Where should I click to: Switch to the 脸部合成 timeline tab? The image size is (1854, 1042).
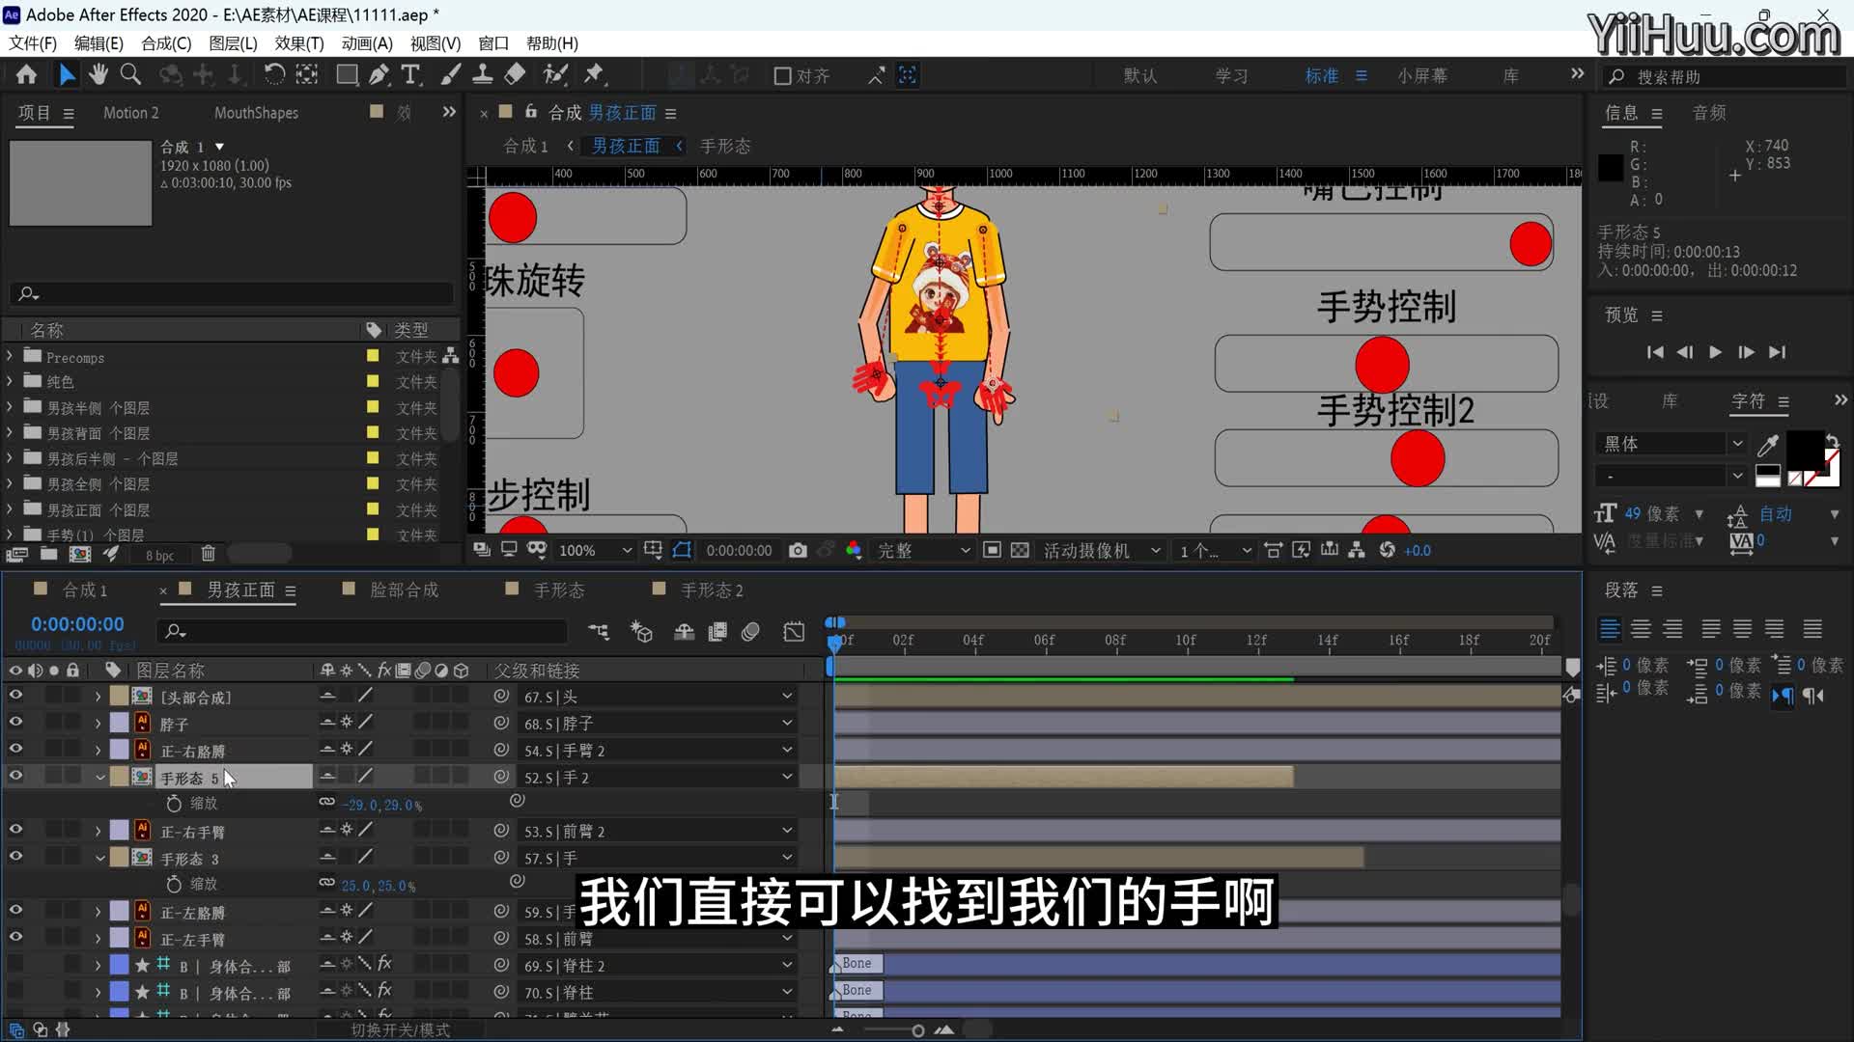pos(404,590)
